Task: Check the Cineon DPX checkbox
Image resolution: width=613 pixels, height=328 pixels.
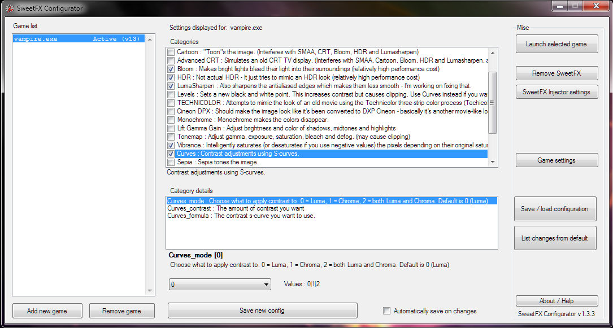Action: [171, 111]
